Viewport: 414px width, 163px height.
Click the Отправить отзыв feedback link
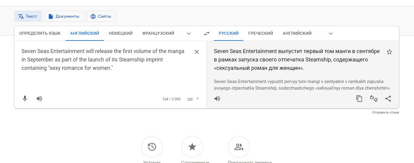coord(385,113)
